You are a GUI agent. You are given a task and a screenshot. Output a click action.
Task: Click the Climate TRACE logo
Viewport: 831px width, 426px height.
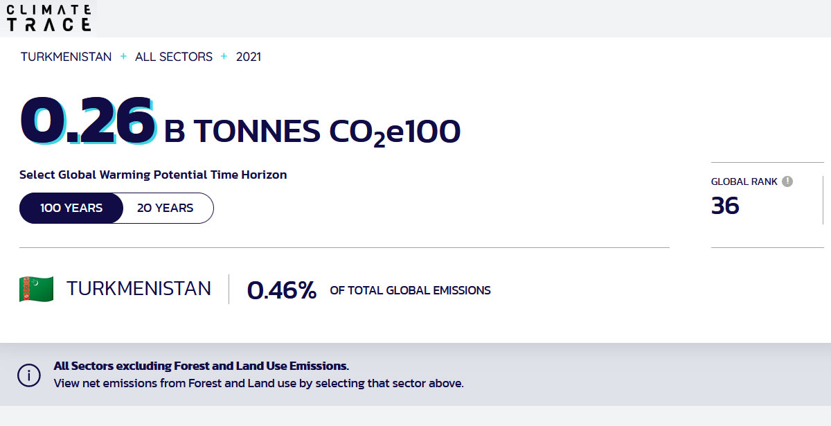point(48,18)
